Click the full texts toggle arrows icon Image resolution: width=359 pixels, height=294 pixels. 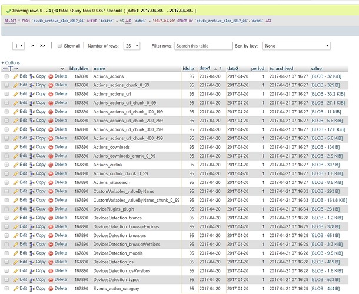[x=11, y=68]
